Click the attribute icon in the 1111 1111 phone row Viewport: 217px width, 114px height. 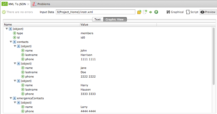point(23,59)
